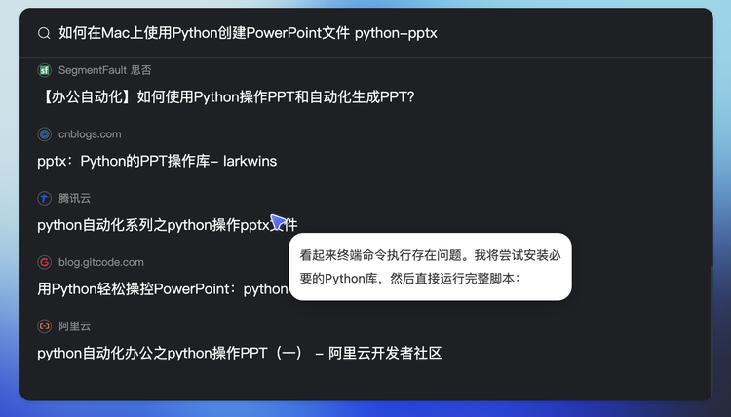Click the red gitcode G favicon

tap(44, 262)
